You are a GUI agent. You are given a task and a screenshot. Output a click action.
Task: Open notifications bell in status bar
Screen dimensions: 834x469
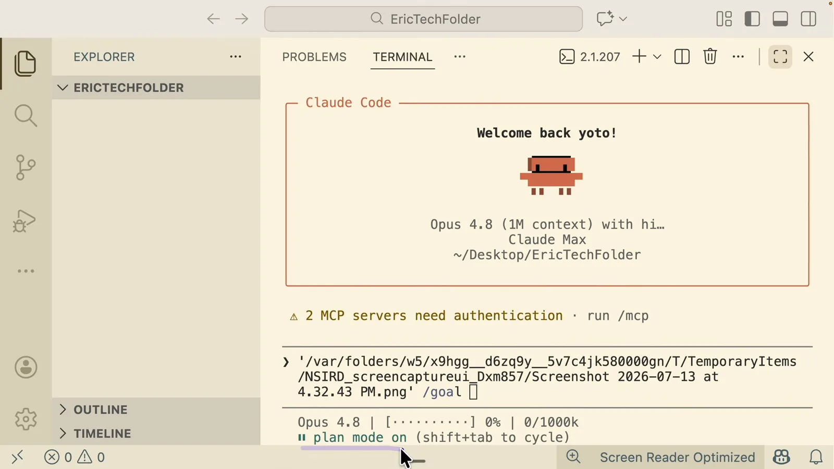816,457
